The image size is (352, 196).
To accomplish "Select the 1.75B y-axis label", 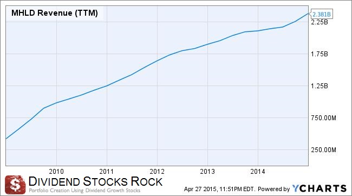I will click(319, 54).
